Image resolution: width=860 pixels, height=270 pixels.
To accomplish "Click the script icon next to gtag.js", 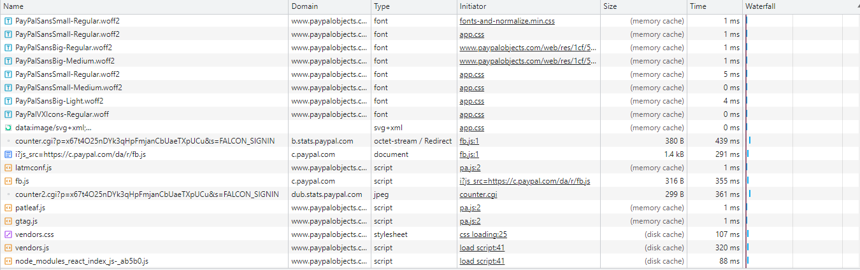I will [x=8, y=221].
